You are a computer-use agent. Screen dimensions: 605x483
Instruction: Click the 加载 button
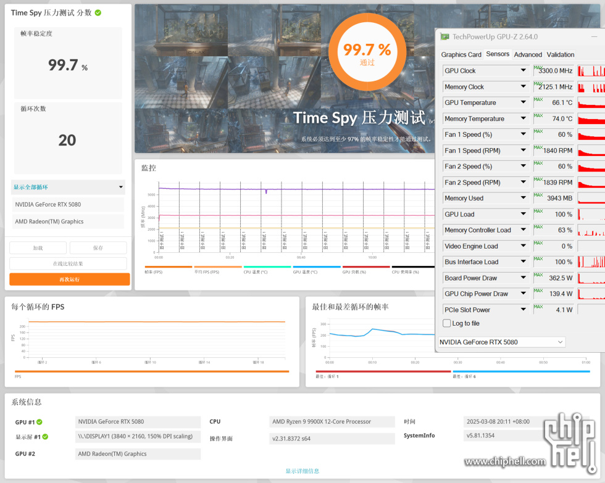pos(38,248)
